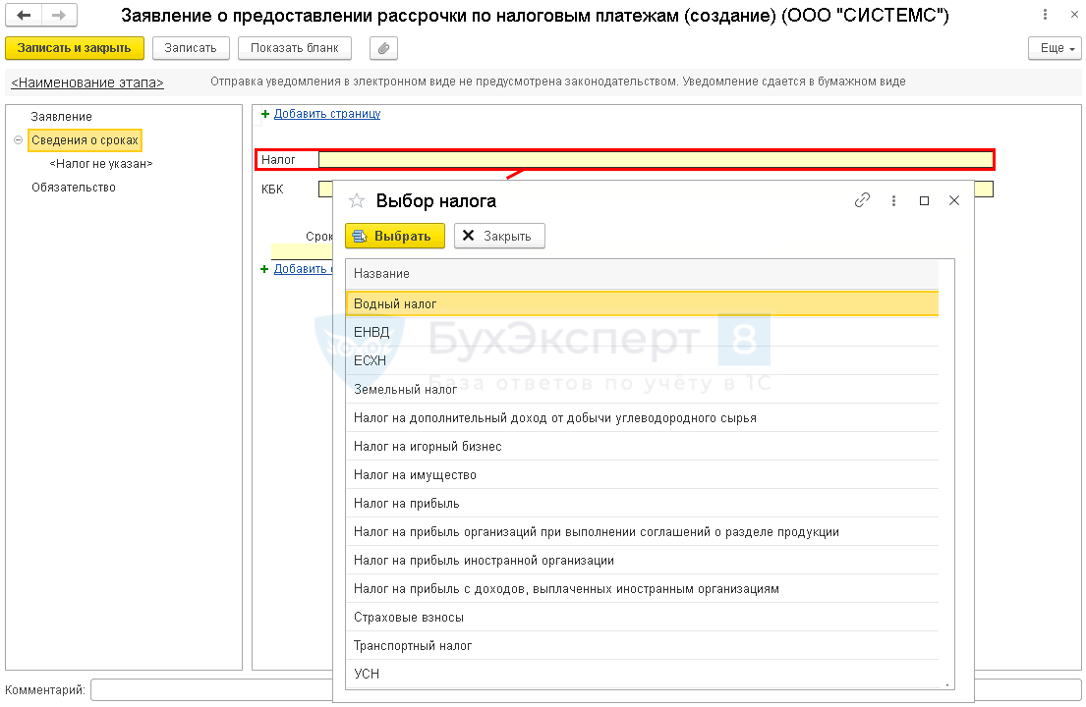
Task: Choose Налог на прибыль from list
Action: [407, 504]
